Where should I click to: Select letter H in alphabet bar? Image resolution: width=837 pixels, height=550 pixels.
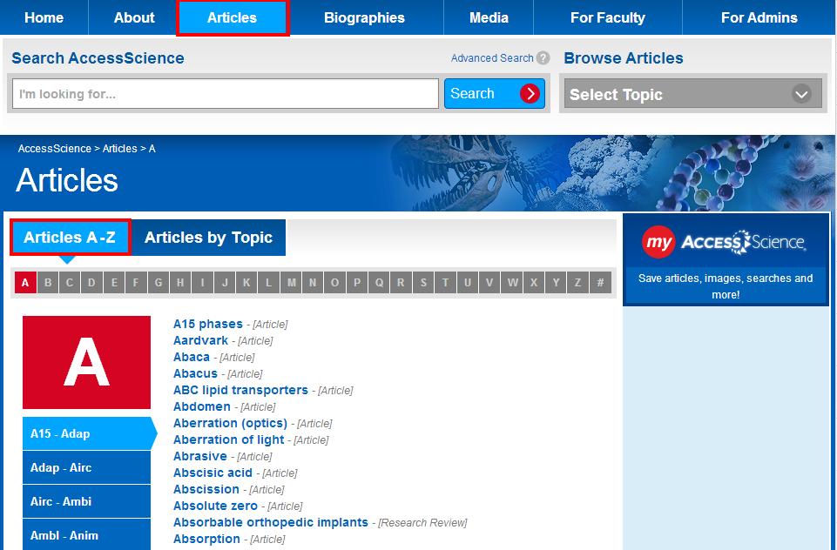(x=180, y=282)
